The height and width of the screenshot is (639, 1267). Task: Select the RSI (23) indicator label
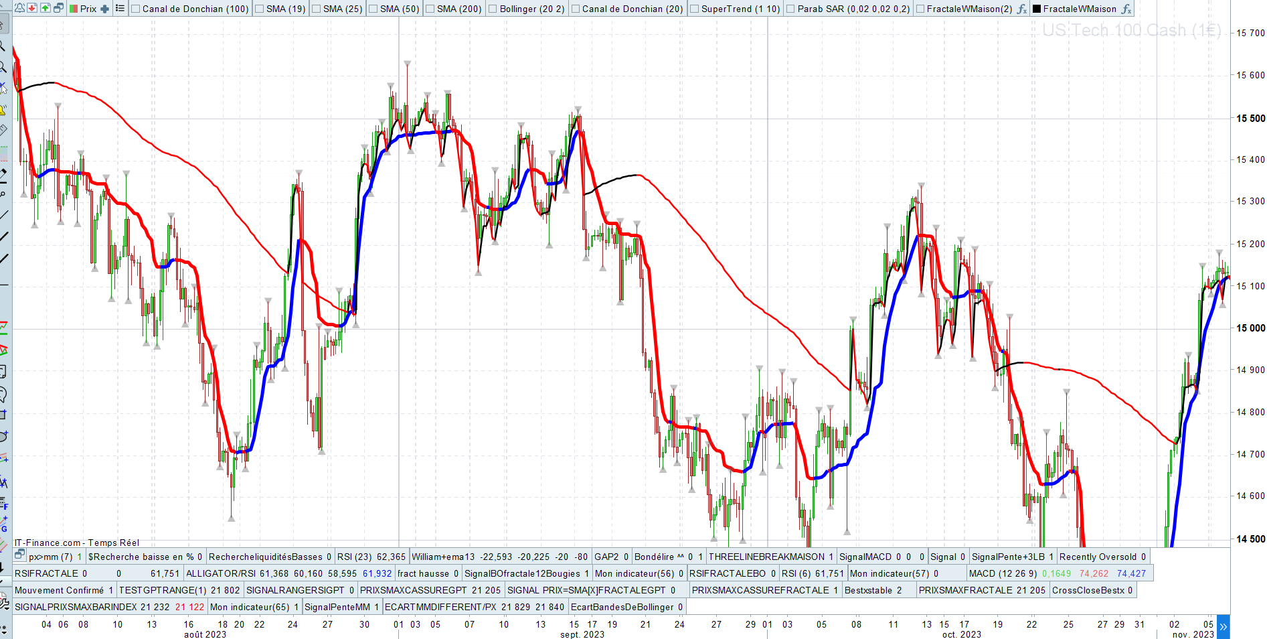354,557
